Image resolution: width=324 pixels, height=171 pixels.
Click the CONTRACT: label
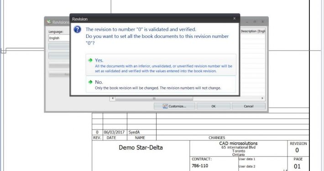(201, 159)
